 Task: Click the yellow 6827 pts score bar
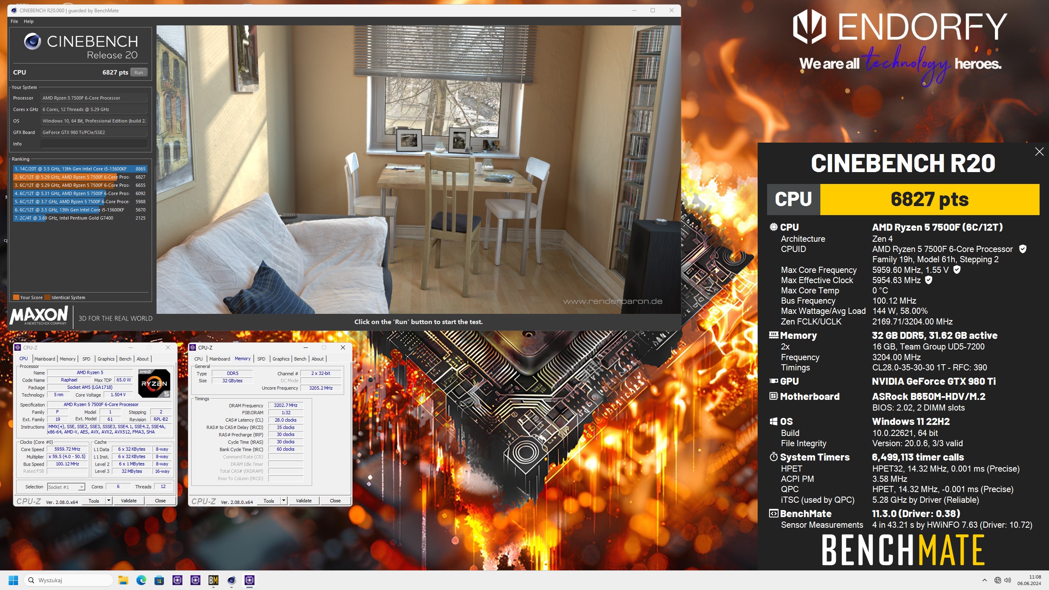click(929, 200)
